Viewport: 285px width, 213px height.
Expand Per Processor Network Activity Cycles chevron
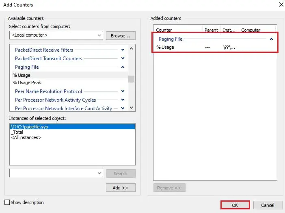point(123,100)
